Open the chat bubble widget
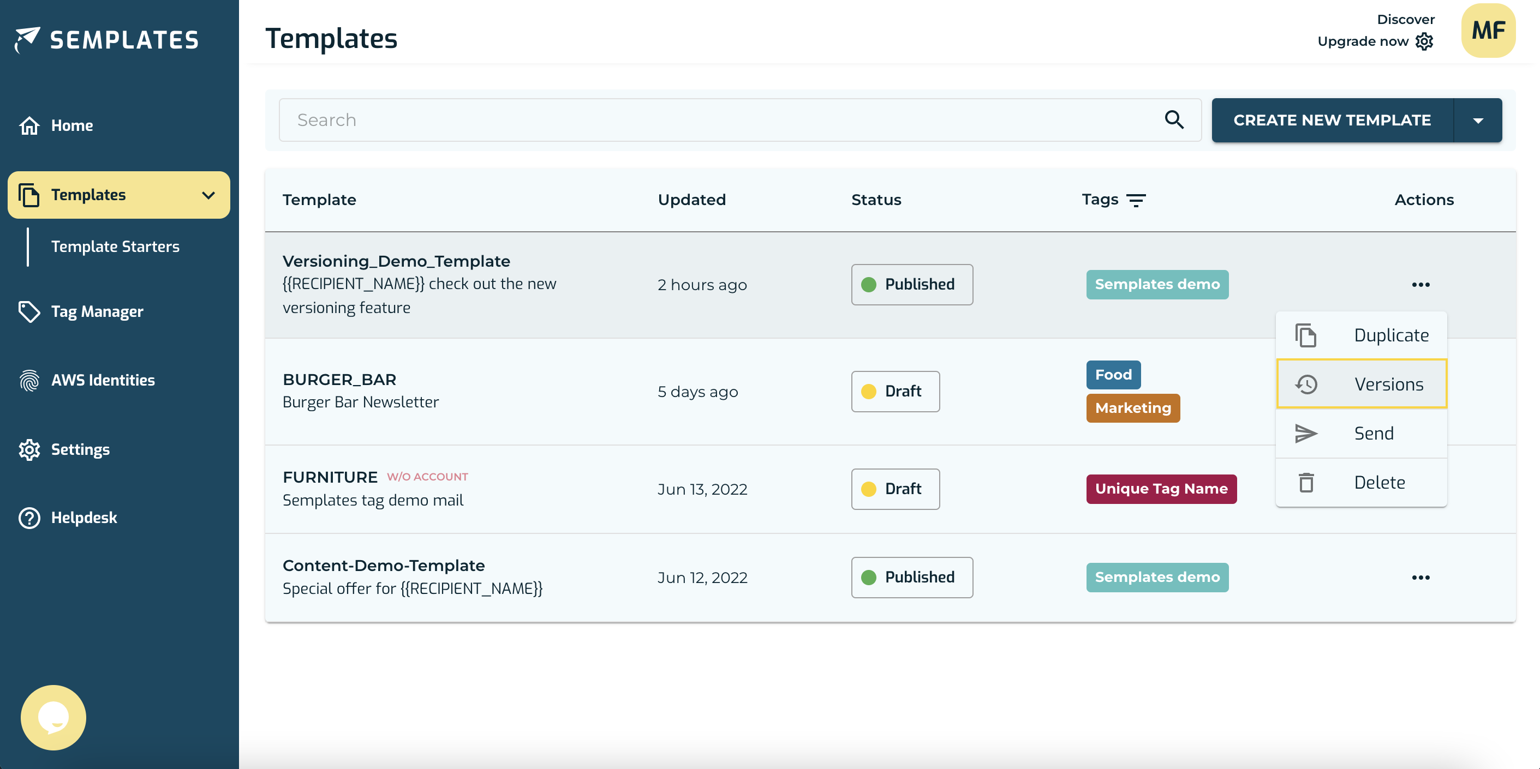 click(53, 717)
